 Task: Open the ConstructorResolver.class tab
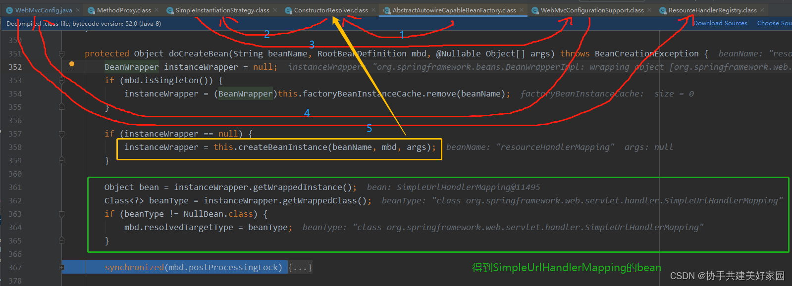[x=331, y=10]
